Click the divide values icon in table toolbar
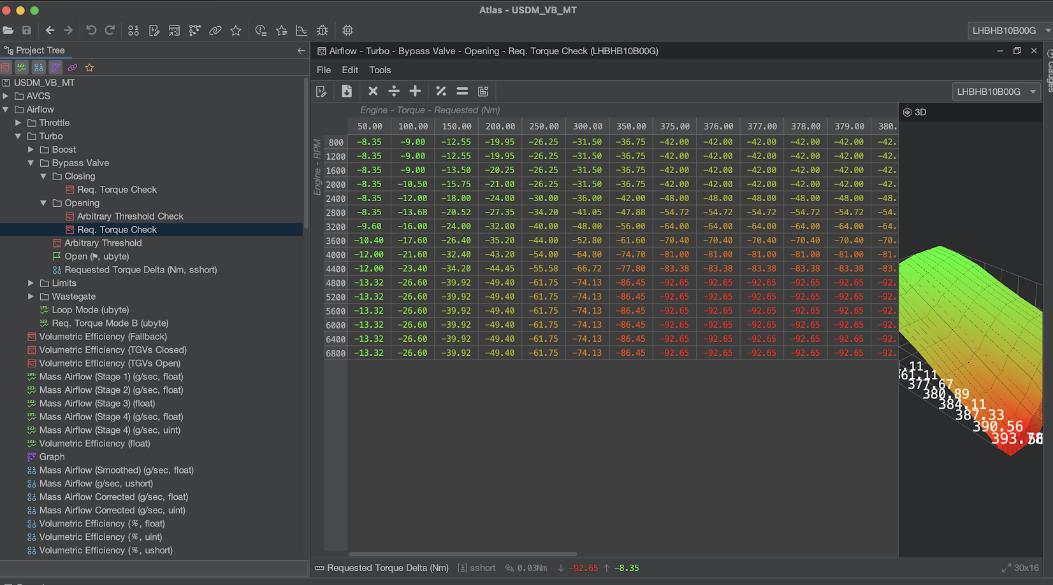Viewport: 1053px width, 585px height. (394, 91)
